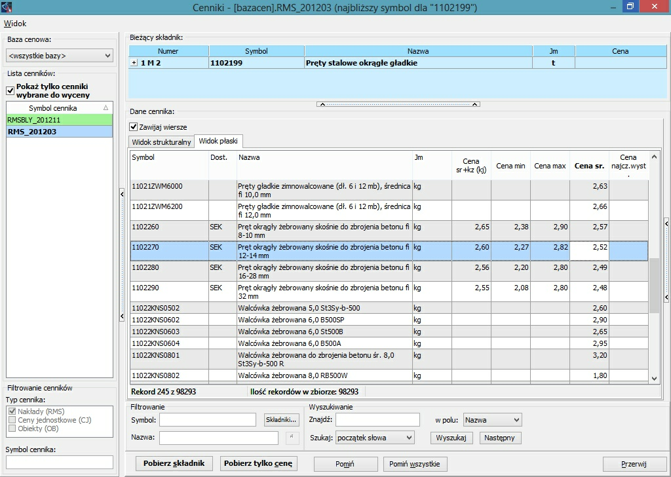The image size is (671, 477).
Task: Toggle the Zawijaj wiersze checkbox
Action: click(134, 127)
